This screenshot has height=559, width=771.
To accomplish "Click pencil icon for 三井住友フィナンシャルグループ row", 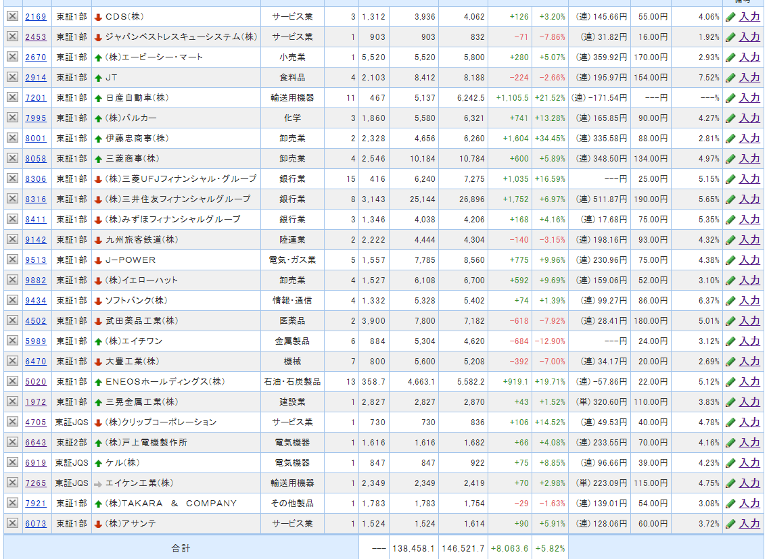I will pos(730,199).
